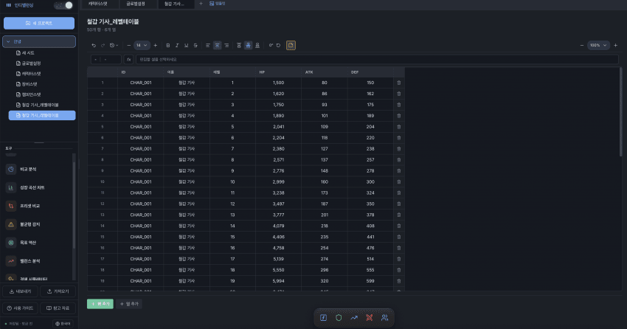This screenshot has width=627, height=329.
Task: Collapse the project folder in sidebar tree
Action: 7,41
